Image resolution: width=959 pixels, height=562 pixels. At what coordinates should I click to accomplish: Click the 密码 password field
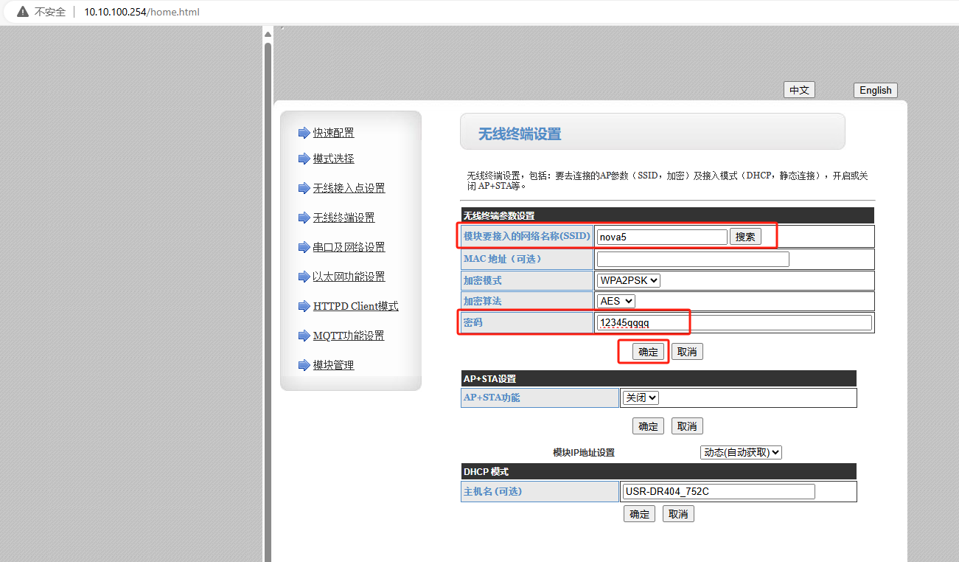coord(734,322)
